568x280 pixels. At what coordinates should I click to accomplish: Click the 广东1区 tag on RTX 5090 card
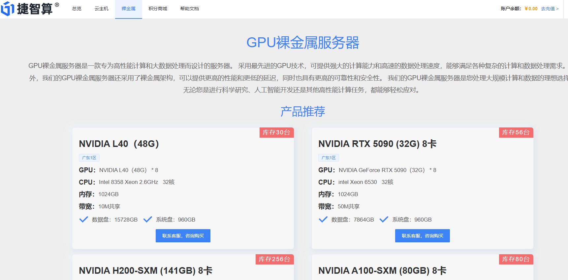(329, 158)
